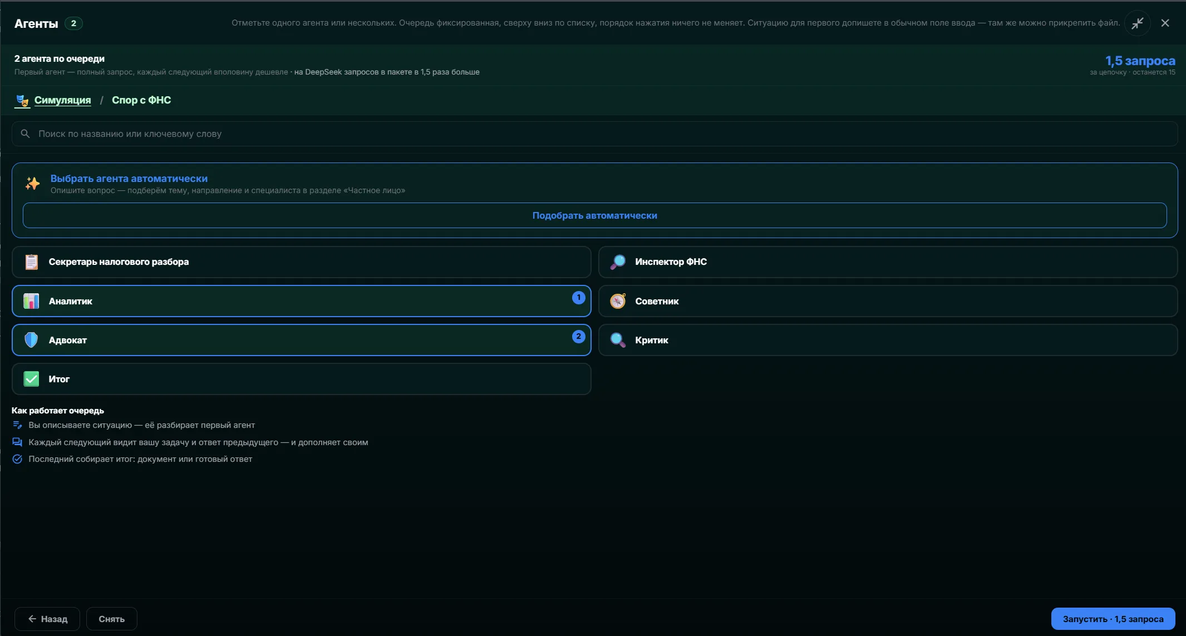Launch chain with Запустить · 1,5 запроса

pos(1113,619)
